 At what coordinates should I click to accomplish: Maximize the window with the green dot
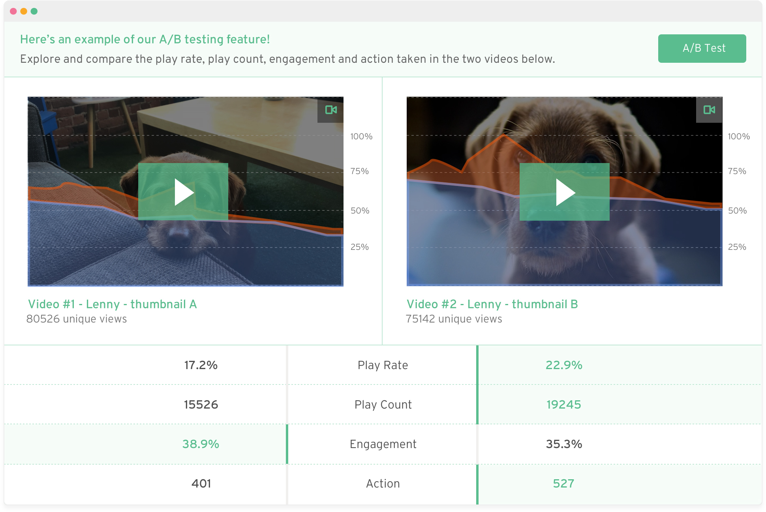click(34, 11)
